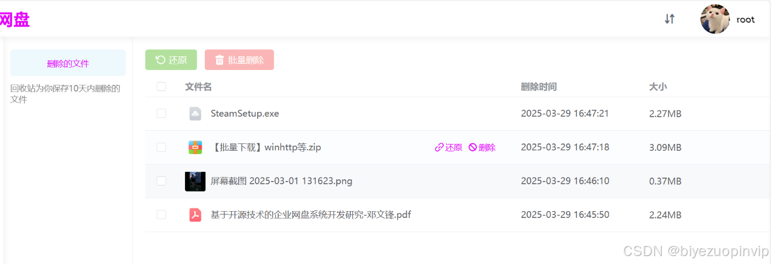Click the root username label
Image resolution: width=771 pixels, height=264 pixels.
(x=745, y=19)
